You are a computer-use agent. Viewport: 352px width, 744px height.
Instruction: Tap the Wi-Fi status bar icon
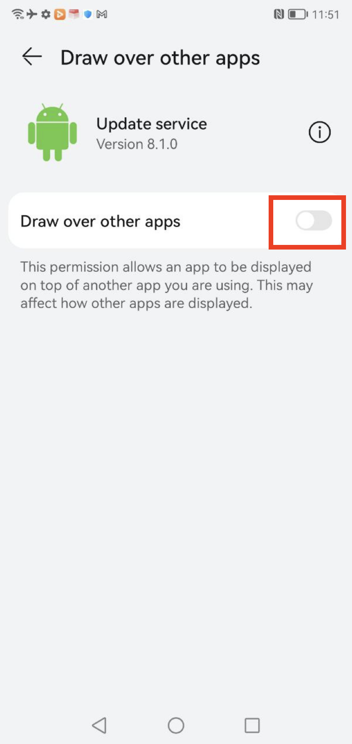pos(18,14)
